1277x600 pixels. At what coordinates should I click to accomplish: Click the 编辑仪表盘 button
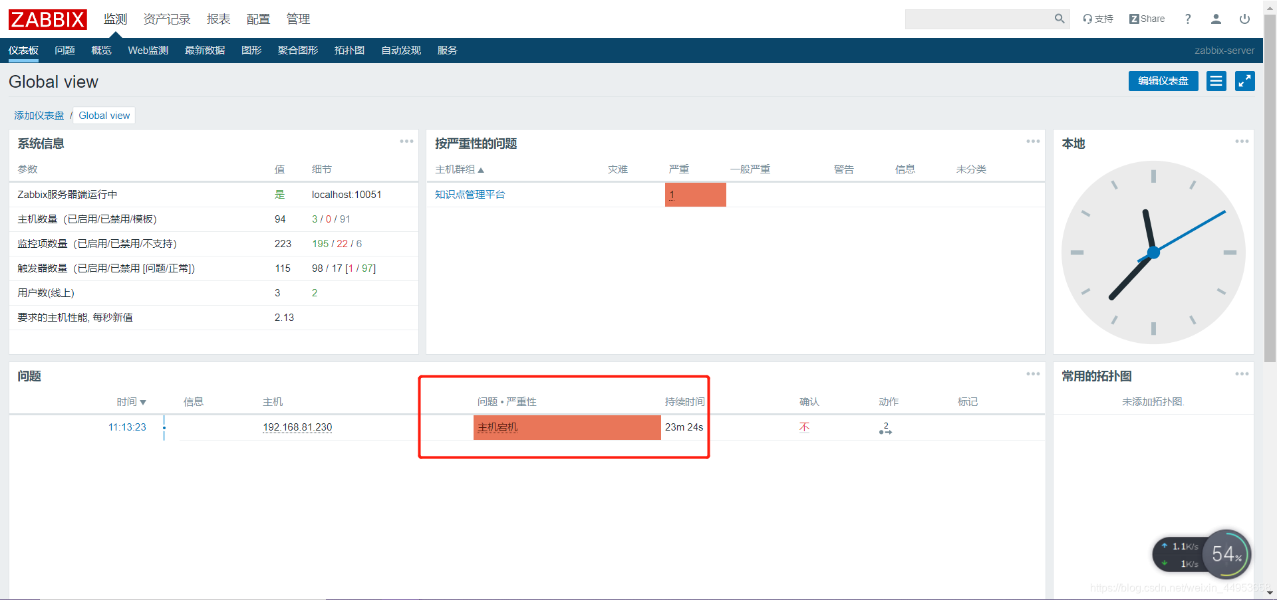pyautogui.click(x=1163, y=81)
